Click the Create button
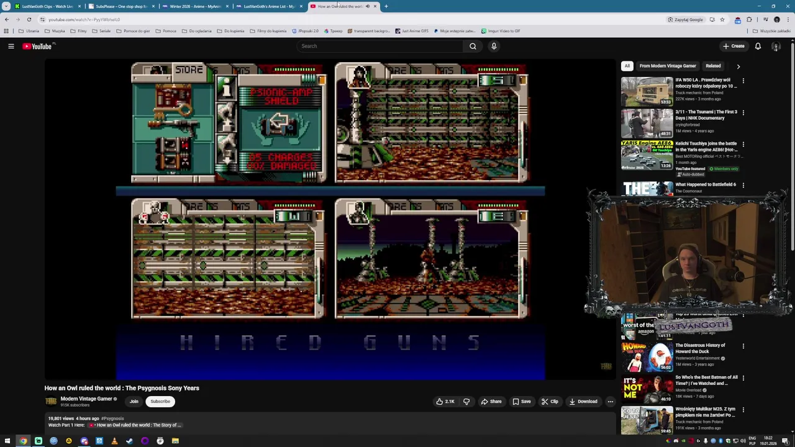795x447 pixels. coord(734,46)
